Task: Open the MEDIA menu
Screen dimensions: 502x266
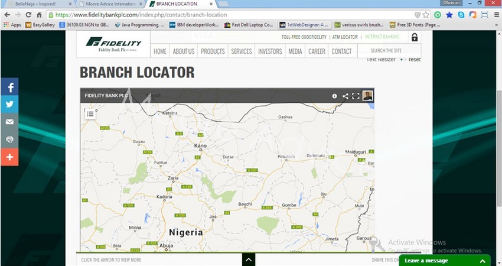Action: 295,51
